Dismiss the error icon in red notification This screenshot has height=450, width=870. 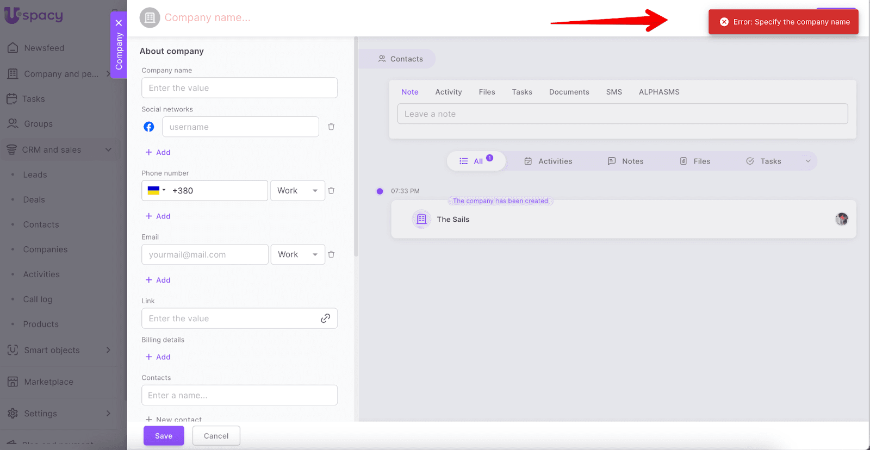pos(724,22)
